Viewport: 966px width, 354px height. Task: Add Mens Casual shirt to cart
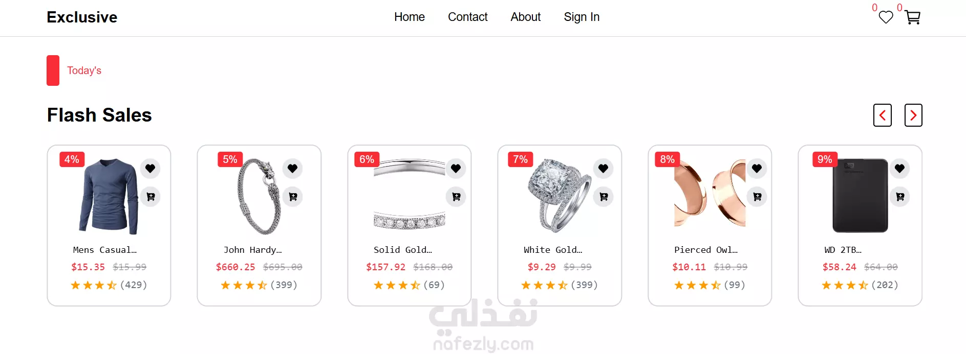(x=151, y=197)
